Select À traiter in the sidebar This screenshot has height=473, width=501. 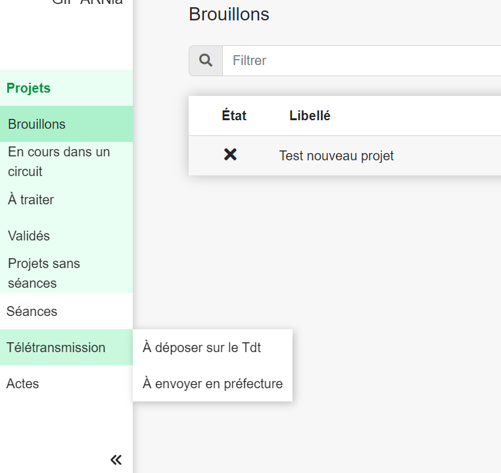coord(31,200)
